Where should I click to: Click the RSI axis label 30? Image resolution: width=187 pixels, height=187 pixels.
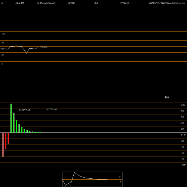[3, 55]
